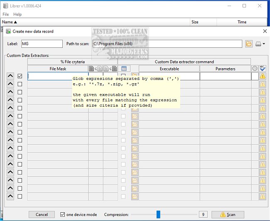The image size is (270, 221).
Task: Toggle the one device mode checkbox
Action: (63, 215)
